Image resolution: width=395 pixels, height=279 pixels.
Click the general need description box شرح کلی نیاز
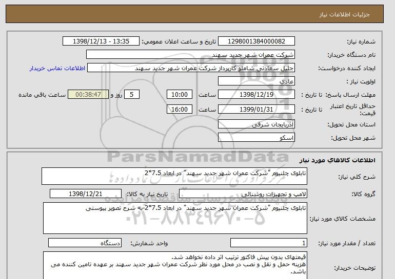[174, 176]
